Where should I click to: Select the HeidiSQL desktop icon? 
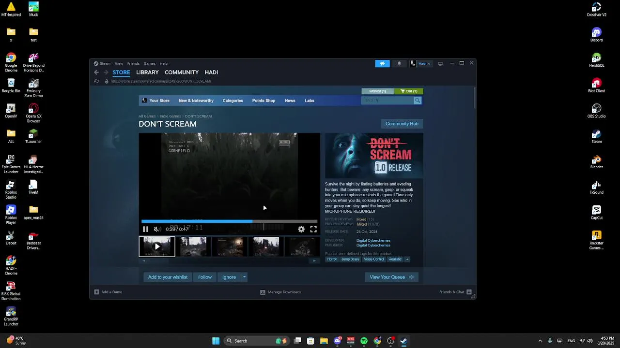pos(596,60)
